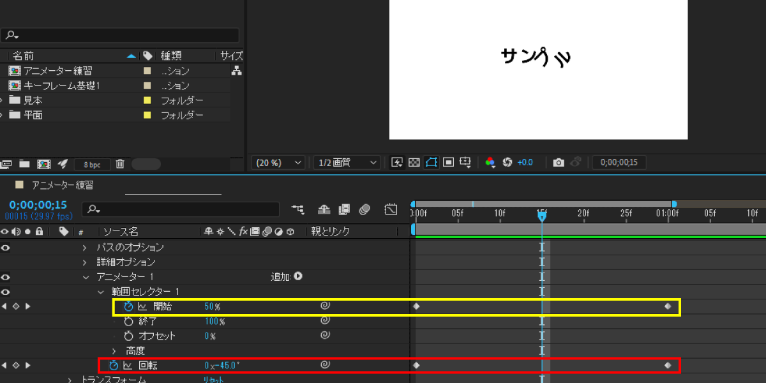Toggle the transparency grid icon
The height and width of the screenshot is (383, 766).
[414, 162]
